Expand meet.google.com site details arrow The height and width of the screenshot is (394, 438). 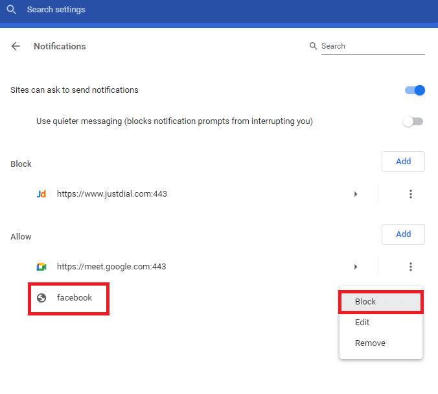(x=356, y=267)
